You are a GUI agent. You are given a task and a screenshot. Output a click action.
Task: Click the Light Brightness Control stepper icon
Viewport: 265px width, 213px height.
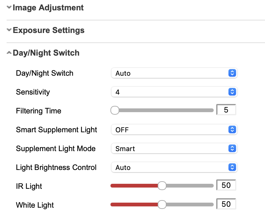point(232,167)
